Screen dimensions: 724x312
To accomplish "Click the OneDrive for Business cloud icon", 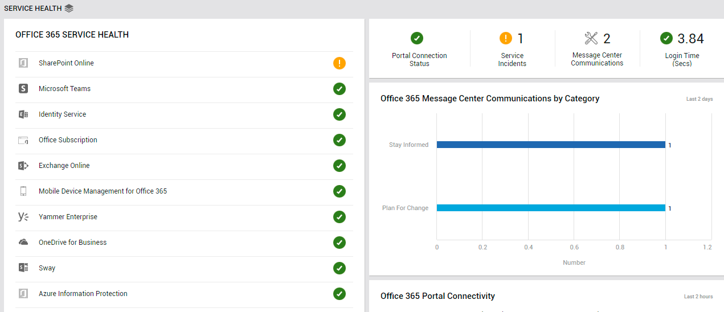I will click(x=23, y=243).
